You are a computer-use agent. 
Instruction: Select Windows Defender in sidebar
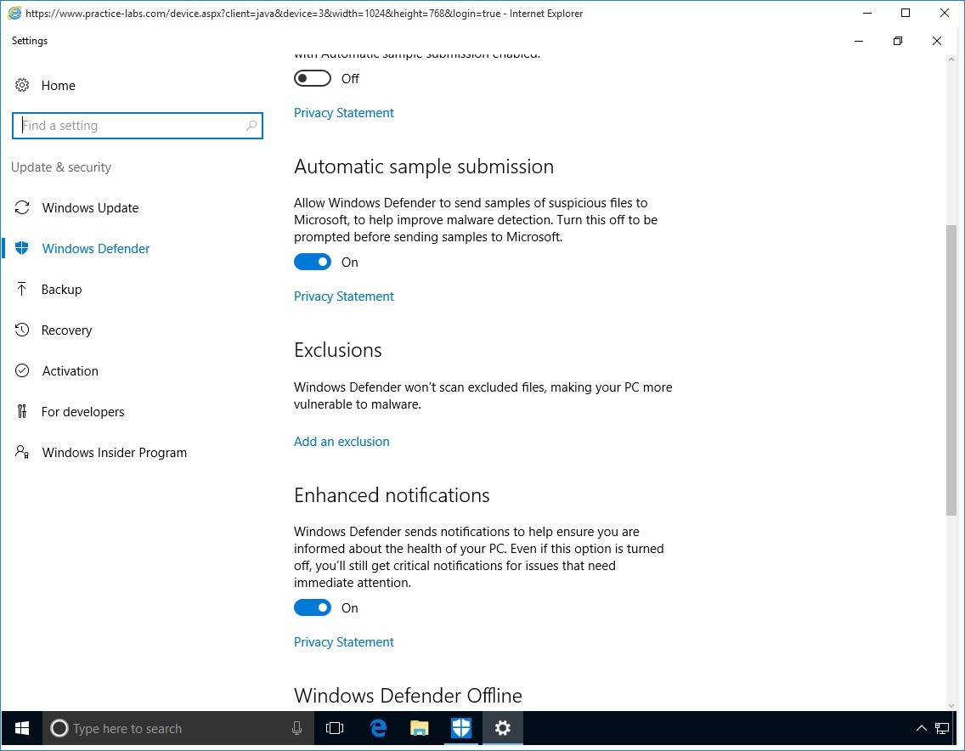pyautogui.click(x=96, y=248)
